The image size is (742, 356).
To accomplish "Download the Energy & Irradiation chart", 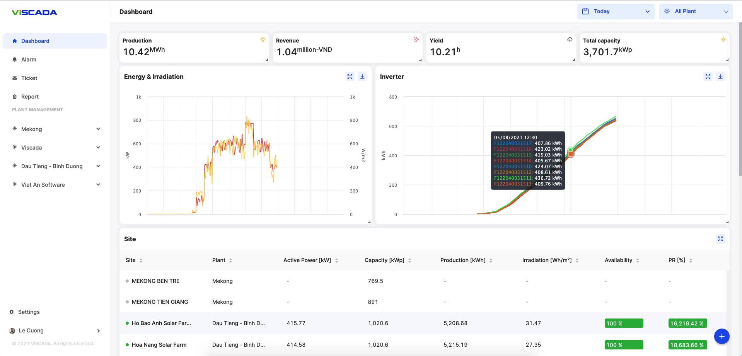I will pos(362,77).
